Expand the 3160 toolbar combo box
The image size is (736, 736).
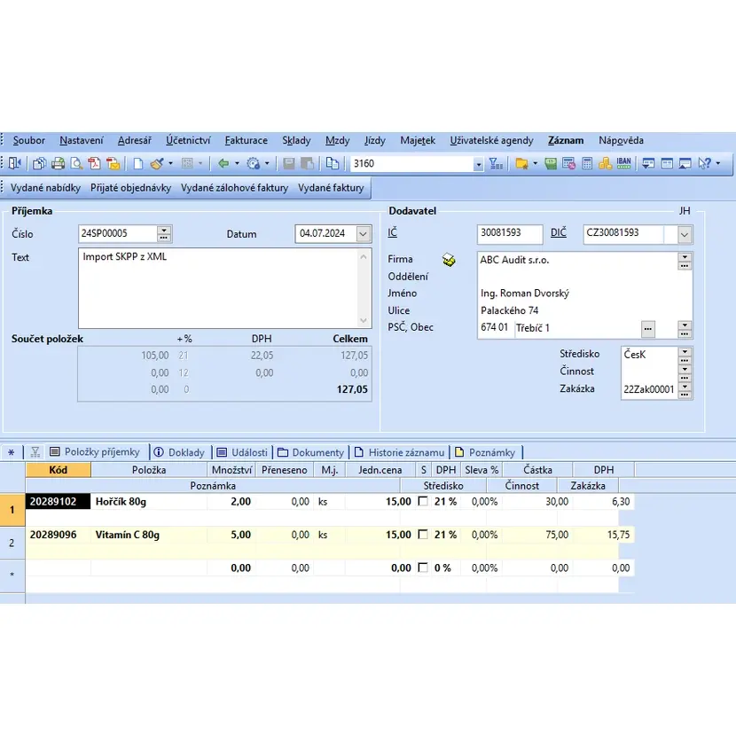(x=478, y=164)
